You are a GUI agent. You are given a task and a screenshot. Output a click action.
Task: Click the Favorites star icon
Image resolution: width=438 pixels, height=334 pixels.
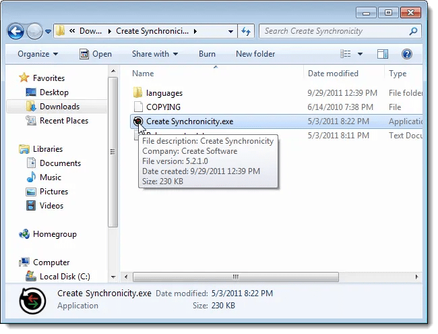[24, 78]
